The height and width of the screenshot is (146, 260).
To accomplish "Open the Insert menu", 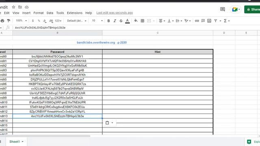I will click(26, 13).
